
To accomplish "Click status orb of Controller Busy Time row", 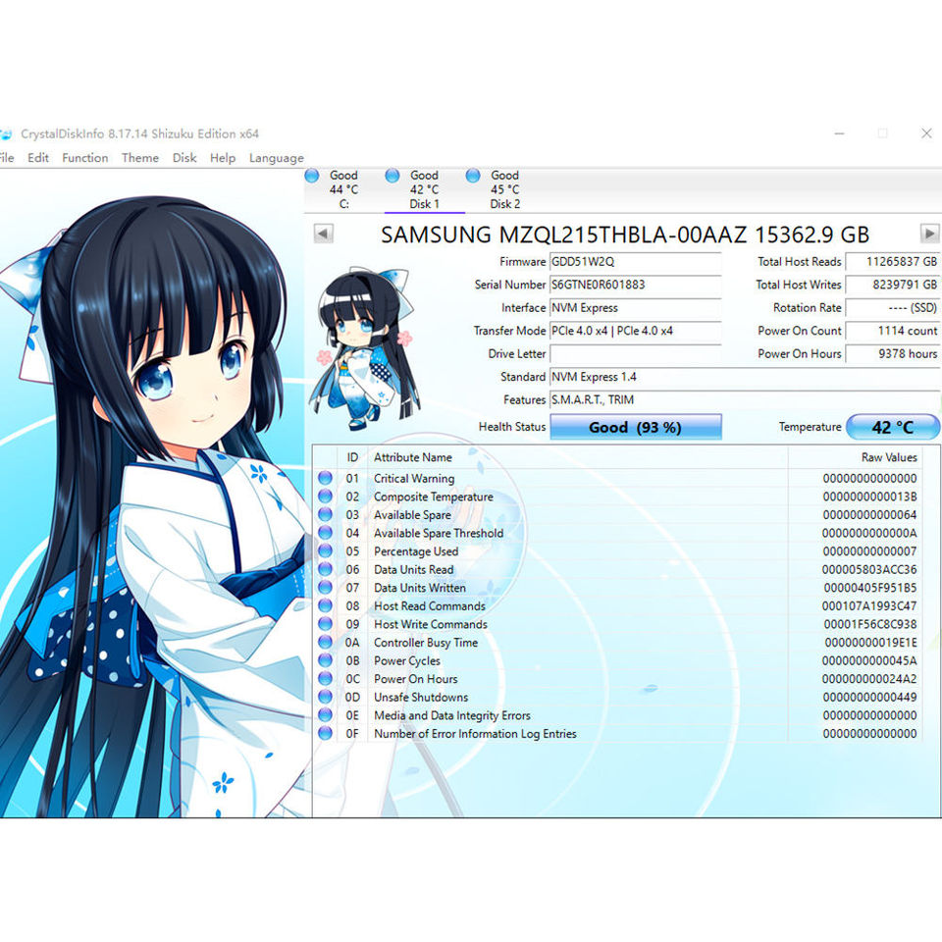I will point(325,642).
